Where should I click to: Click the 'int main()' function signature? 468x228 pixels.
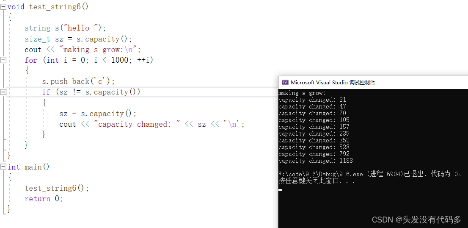[x=28, y=167]
